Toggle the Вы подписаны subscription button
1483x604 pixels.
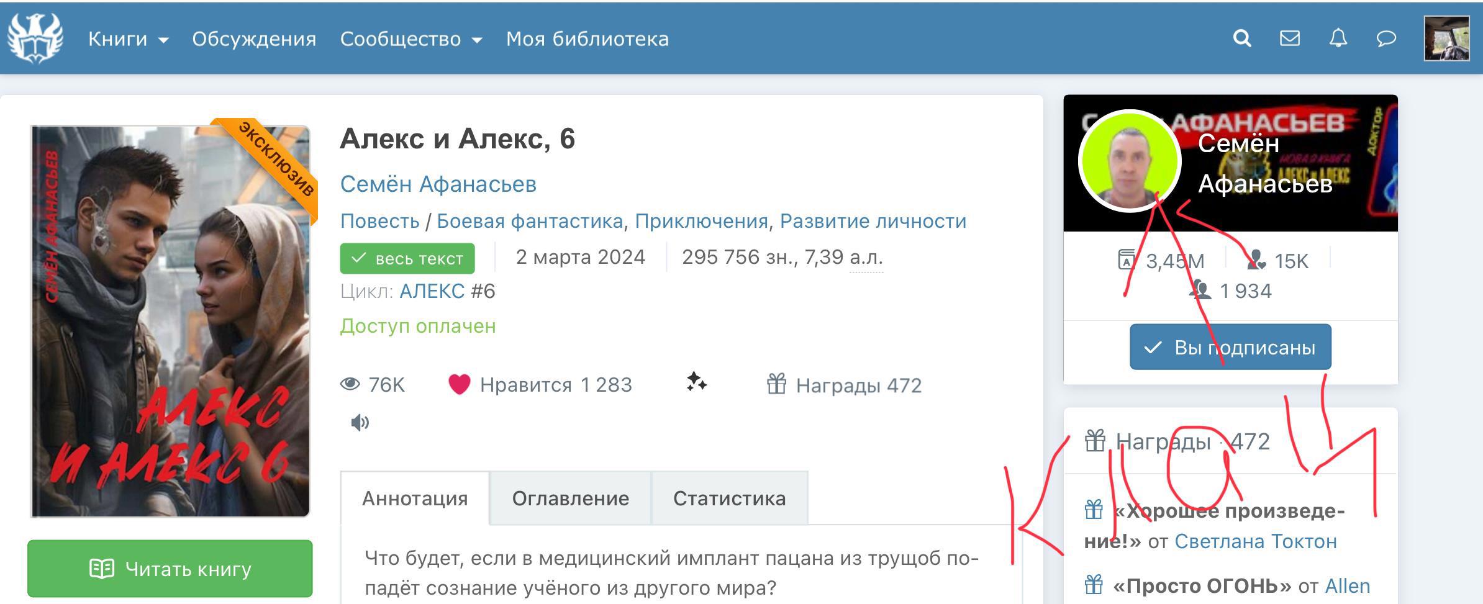coord(1230,347)
